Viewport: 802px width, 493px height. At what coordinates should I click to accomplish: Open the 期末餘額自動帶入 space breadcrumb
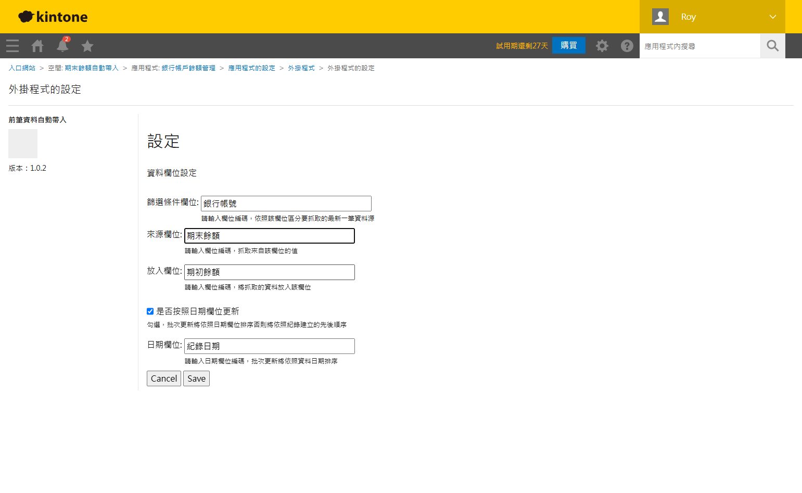pyautogui.click(x=92, y=68)
